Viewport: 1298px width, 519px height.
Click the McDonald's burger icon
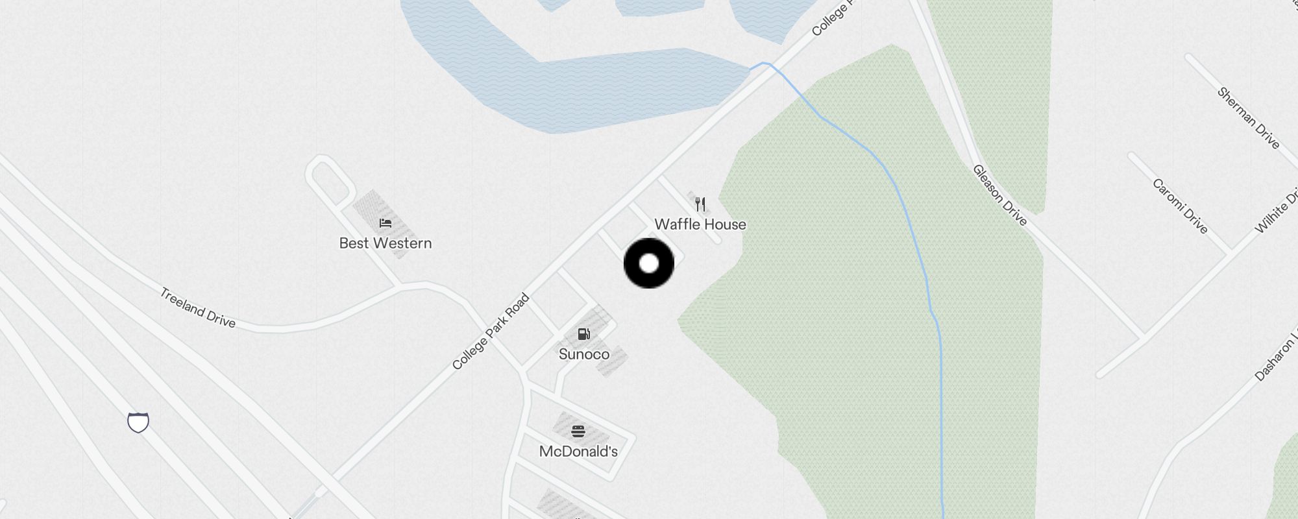click(x=578, y=431)
